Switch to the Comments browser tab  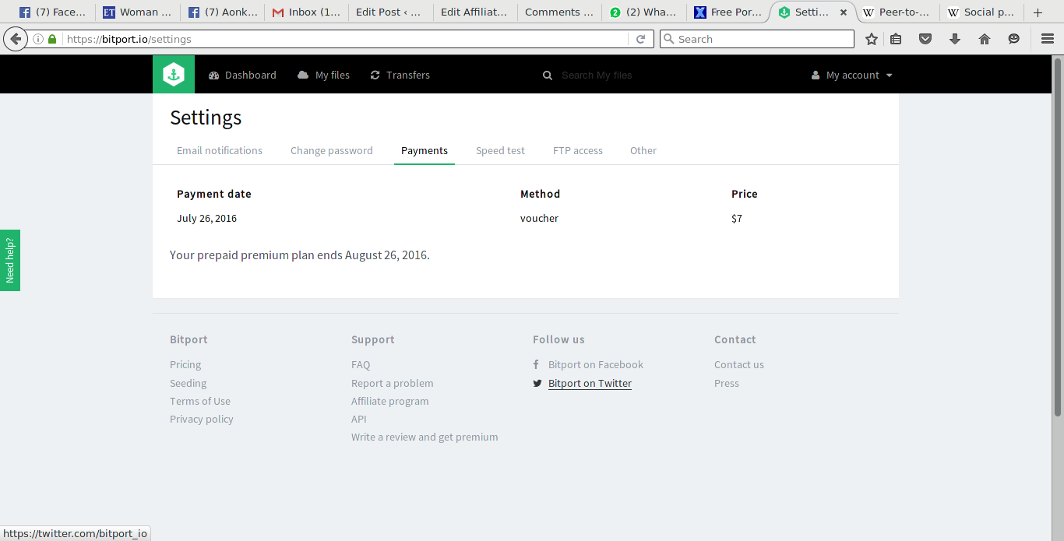click(558, 12)
